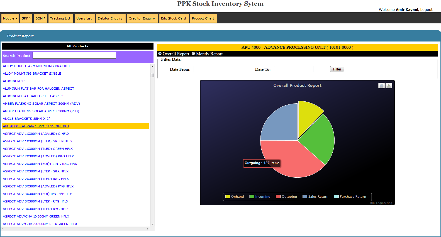
Task: Click the Logout link
Action: tap(426, 9)
